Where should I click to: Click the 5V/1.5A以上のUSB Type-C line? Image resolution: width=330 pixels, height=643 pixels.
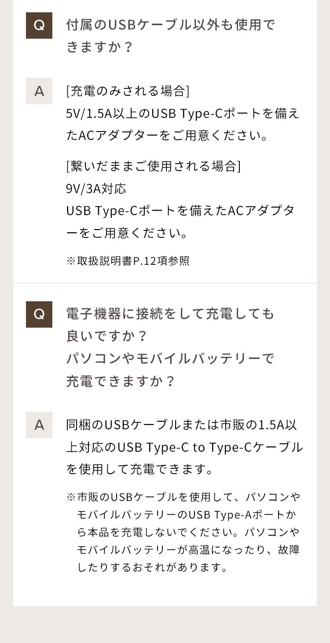click(x=182, y=113)
